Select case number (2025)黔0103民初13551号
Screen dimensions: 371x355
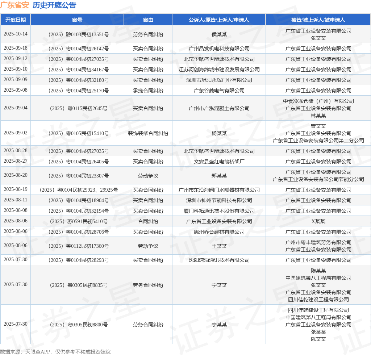point(79,34)
